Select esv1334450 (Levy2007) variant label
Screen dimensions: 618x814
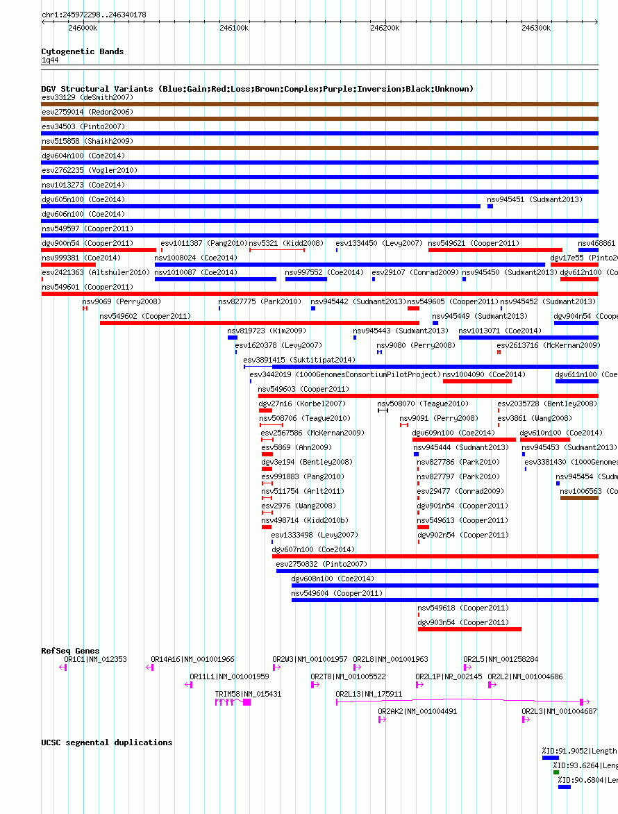pos(379,243)
